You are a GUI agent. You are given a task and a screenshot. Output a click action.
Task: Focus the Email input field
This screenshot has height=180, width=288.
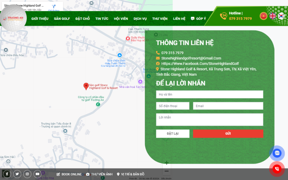pyautogui.click(x=228, y=106)
